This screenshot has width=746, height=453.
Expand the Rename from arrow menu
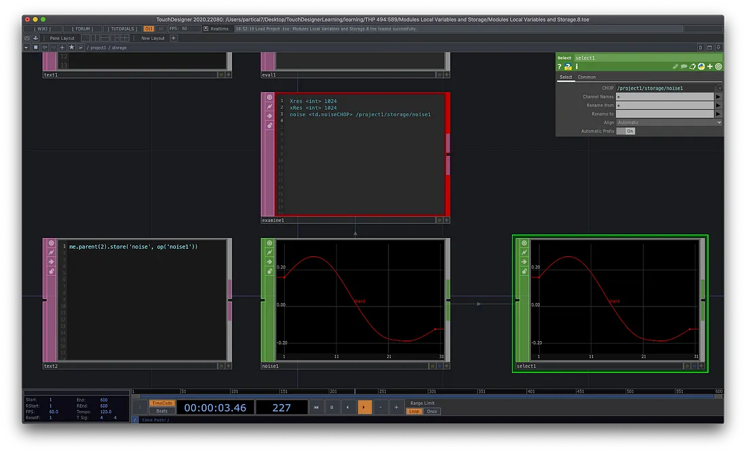point(718,106)
